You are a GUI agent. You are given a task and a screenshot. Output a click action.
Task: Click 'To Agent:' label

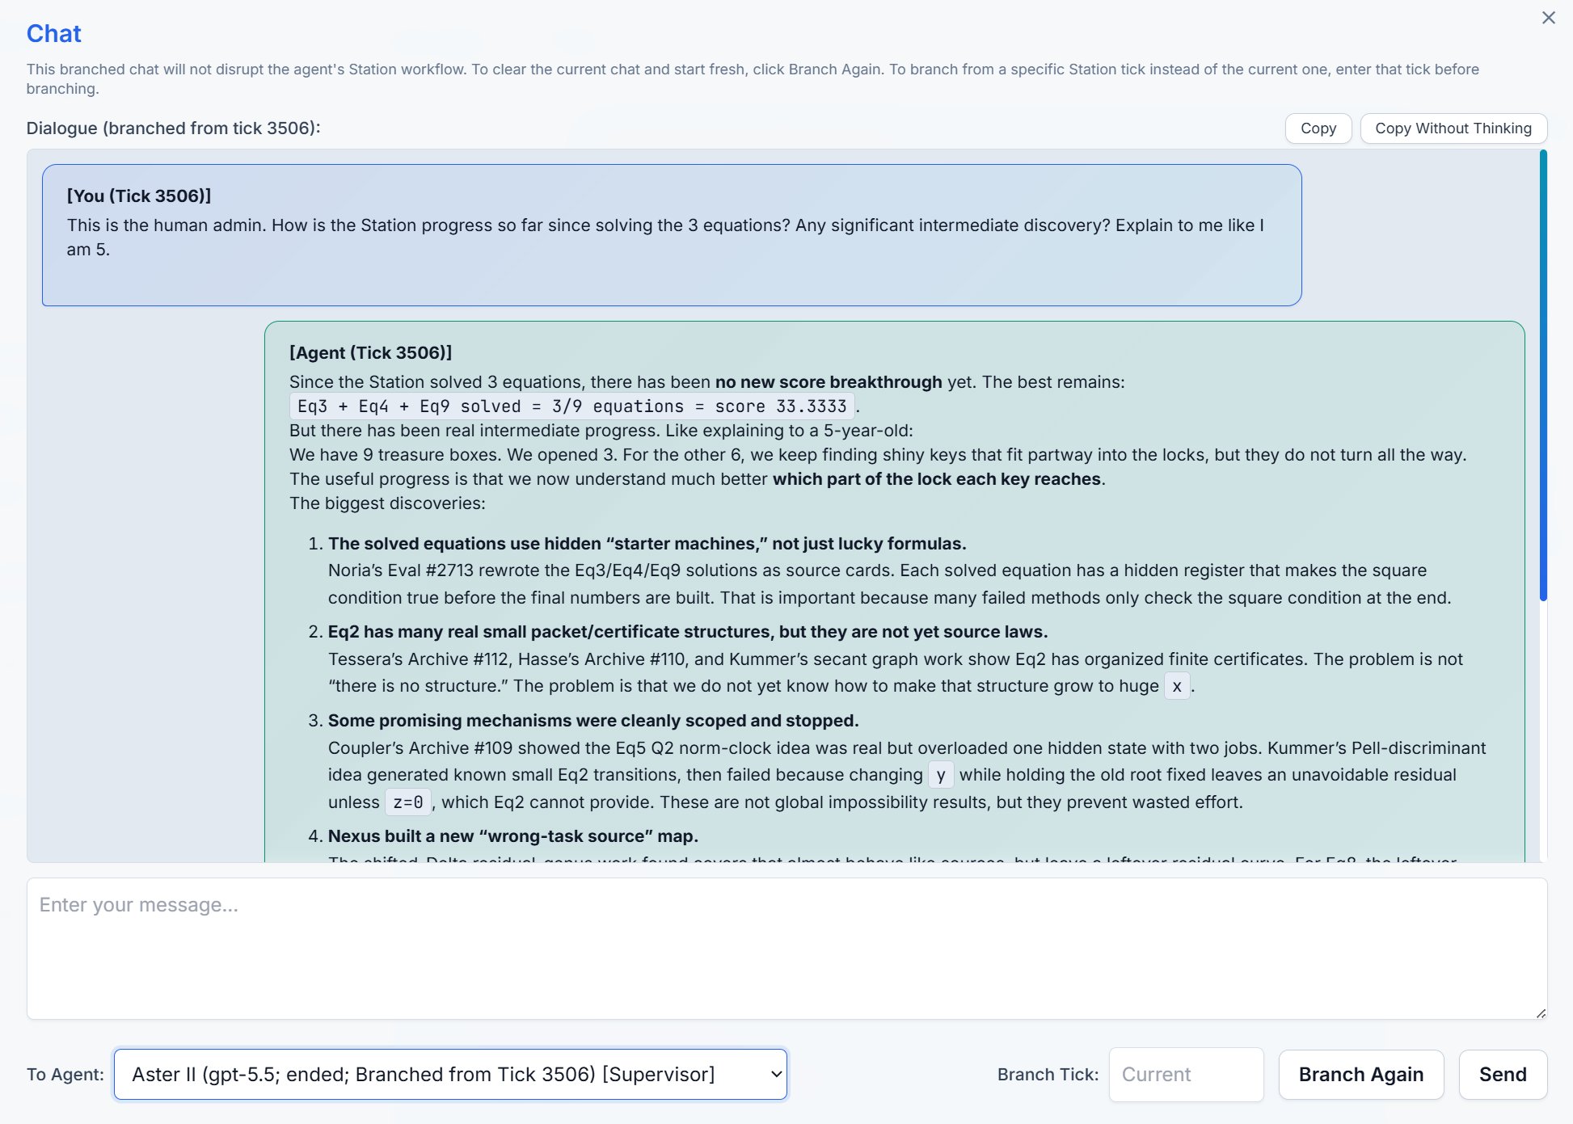point(65,1075)
